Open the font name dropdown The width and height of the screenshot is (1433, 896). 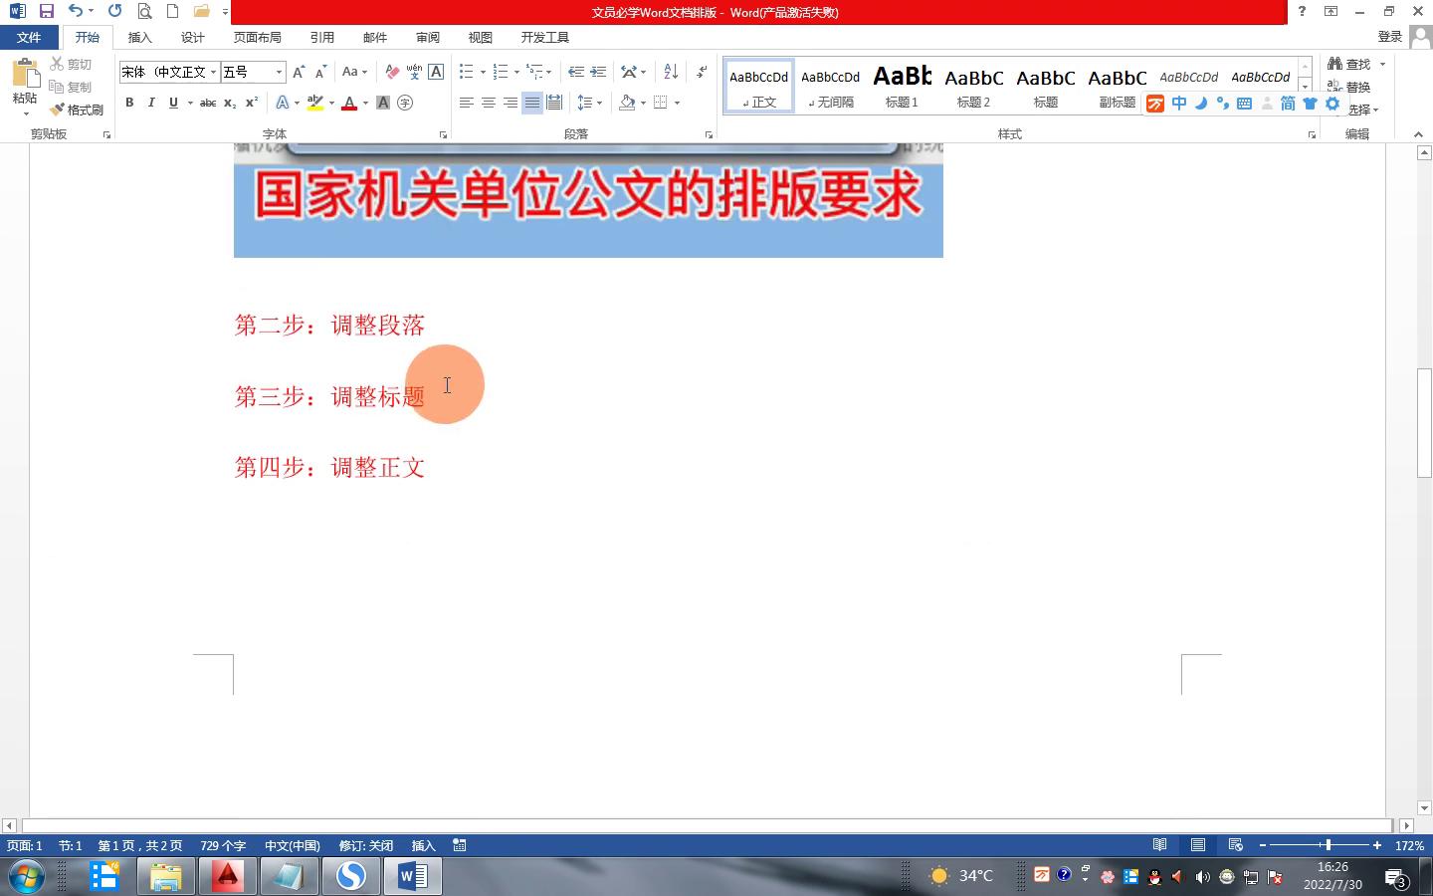point(213,72)
